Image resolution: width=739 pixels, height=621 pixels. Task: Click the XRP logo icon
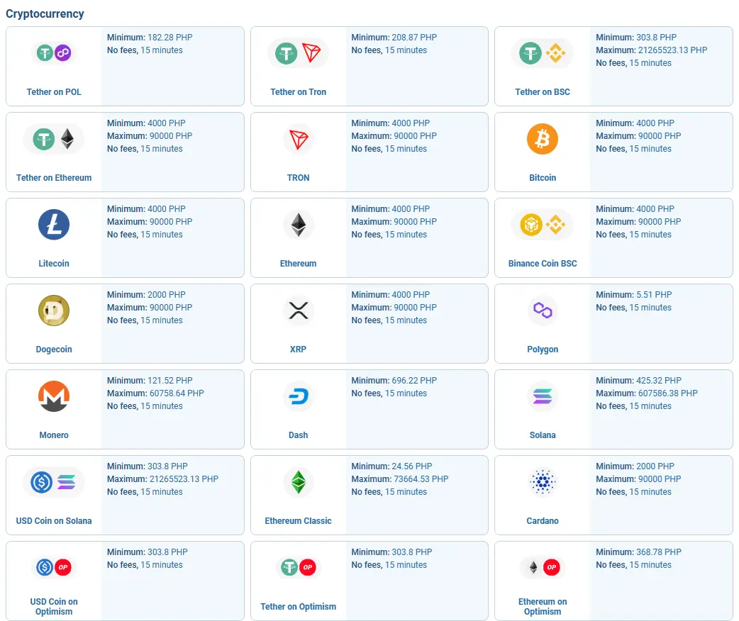click(x=298, y=310)
